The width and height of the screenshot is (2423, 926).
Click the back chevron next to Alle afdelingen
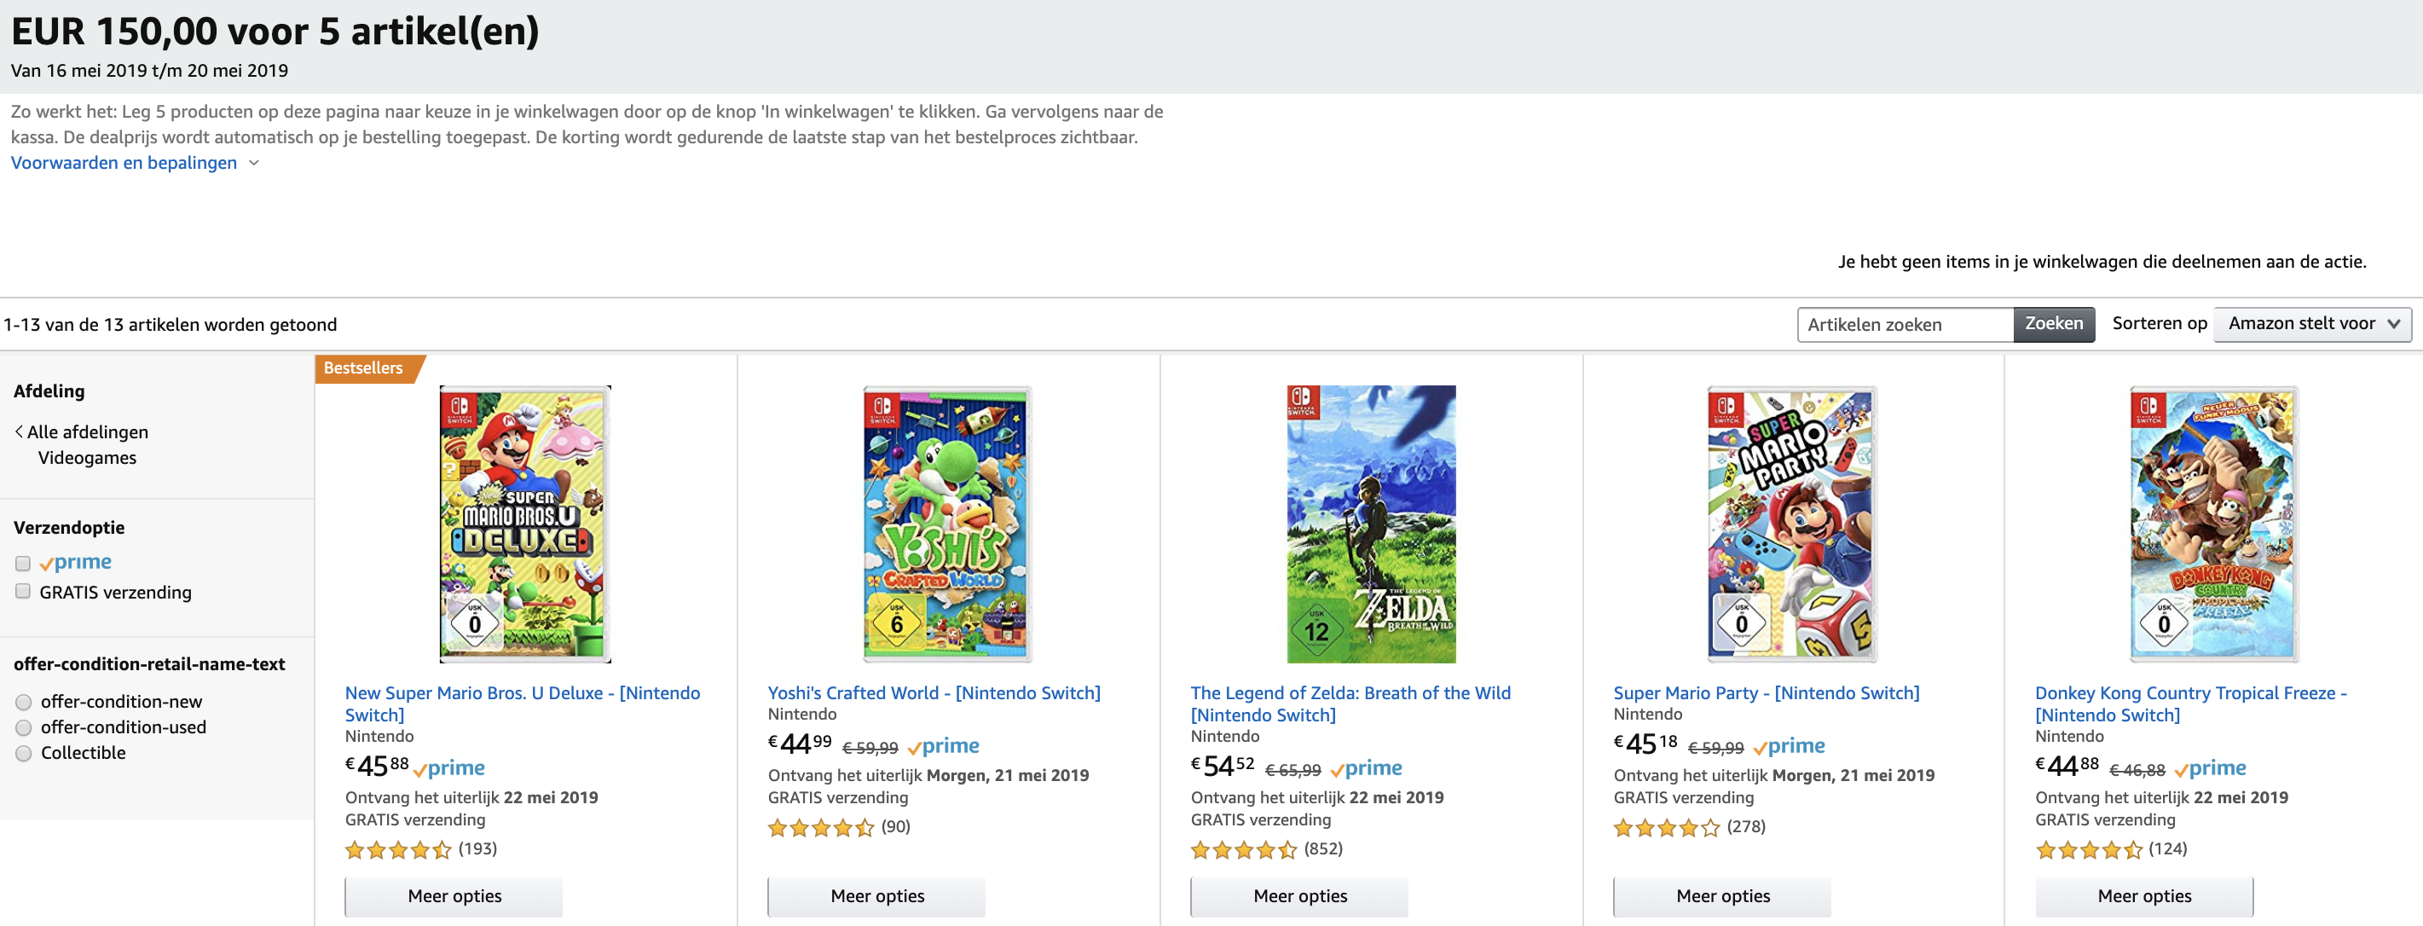(19, 432)
